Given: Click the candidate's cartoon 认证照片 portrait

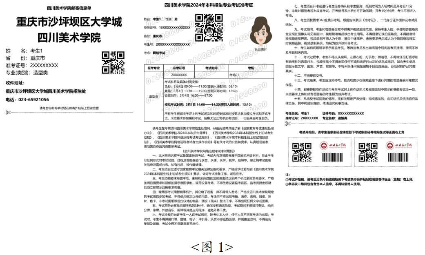Looking at the screenshot, I should pyautogui.click(x=260, y=32).
